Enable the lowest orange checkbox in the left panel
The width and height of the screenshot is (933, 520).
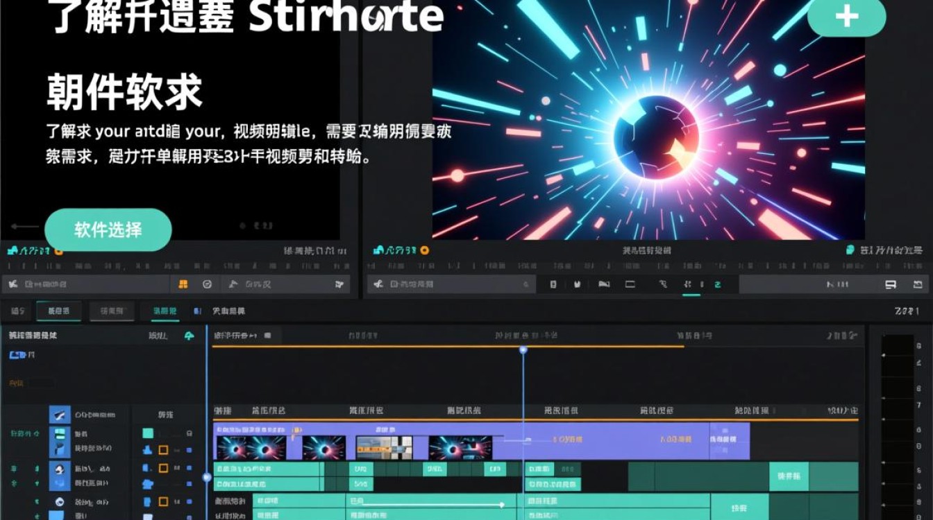pyautogui.click(x=164, y=501)
